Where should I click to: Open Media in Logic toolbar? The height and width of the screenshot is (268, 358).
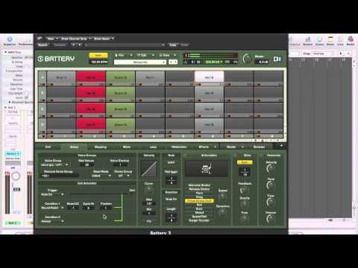(351, 41)
